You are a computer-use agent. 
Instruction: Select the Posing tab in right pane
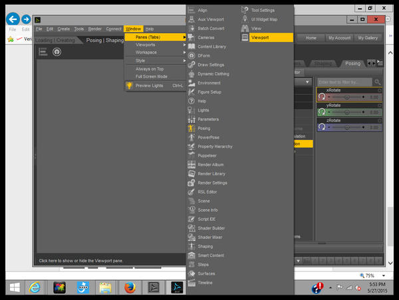(352, 63)
